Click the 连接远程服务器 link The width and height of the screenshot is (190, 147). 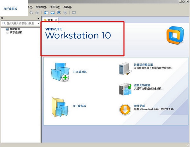tap(143, 65)
